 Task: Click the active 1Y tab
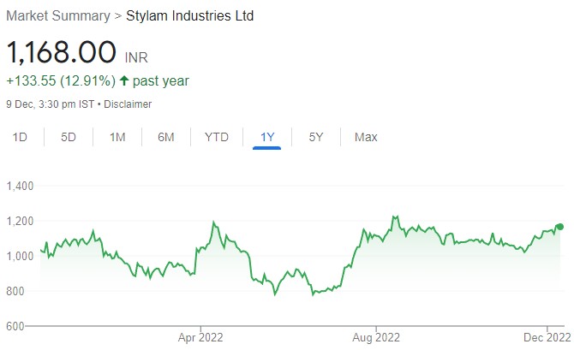pyautogui.click(x=267, y=137)
